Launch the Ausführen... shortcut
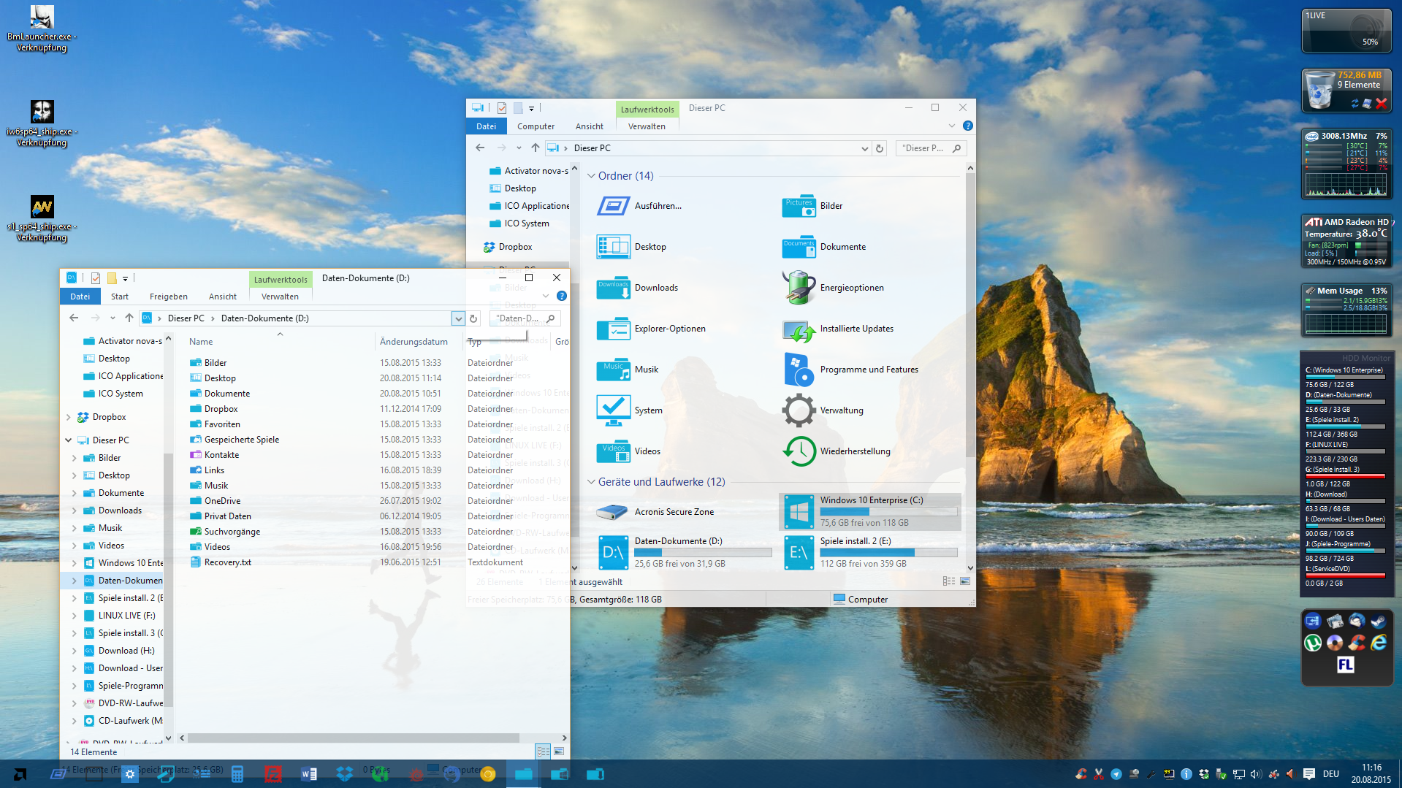 [613, 206]
